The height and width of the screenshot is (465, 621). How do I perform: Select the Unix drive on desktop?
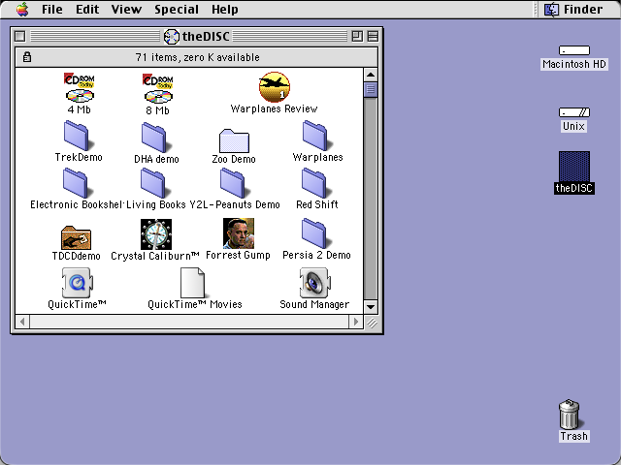[x=574, y=112]
